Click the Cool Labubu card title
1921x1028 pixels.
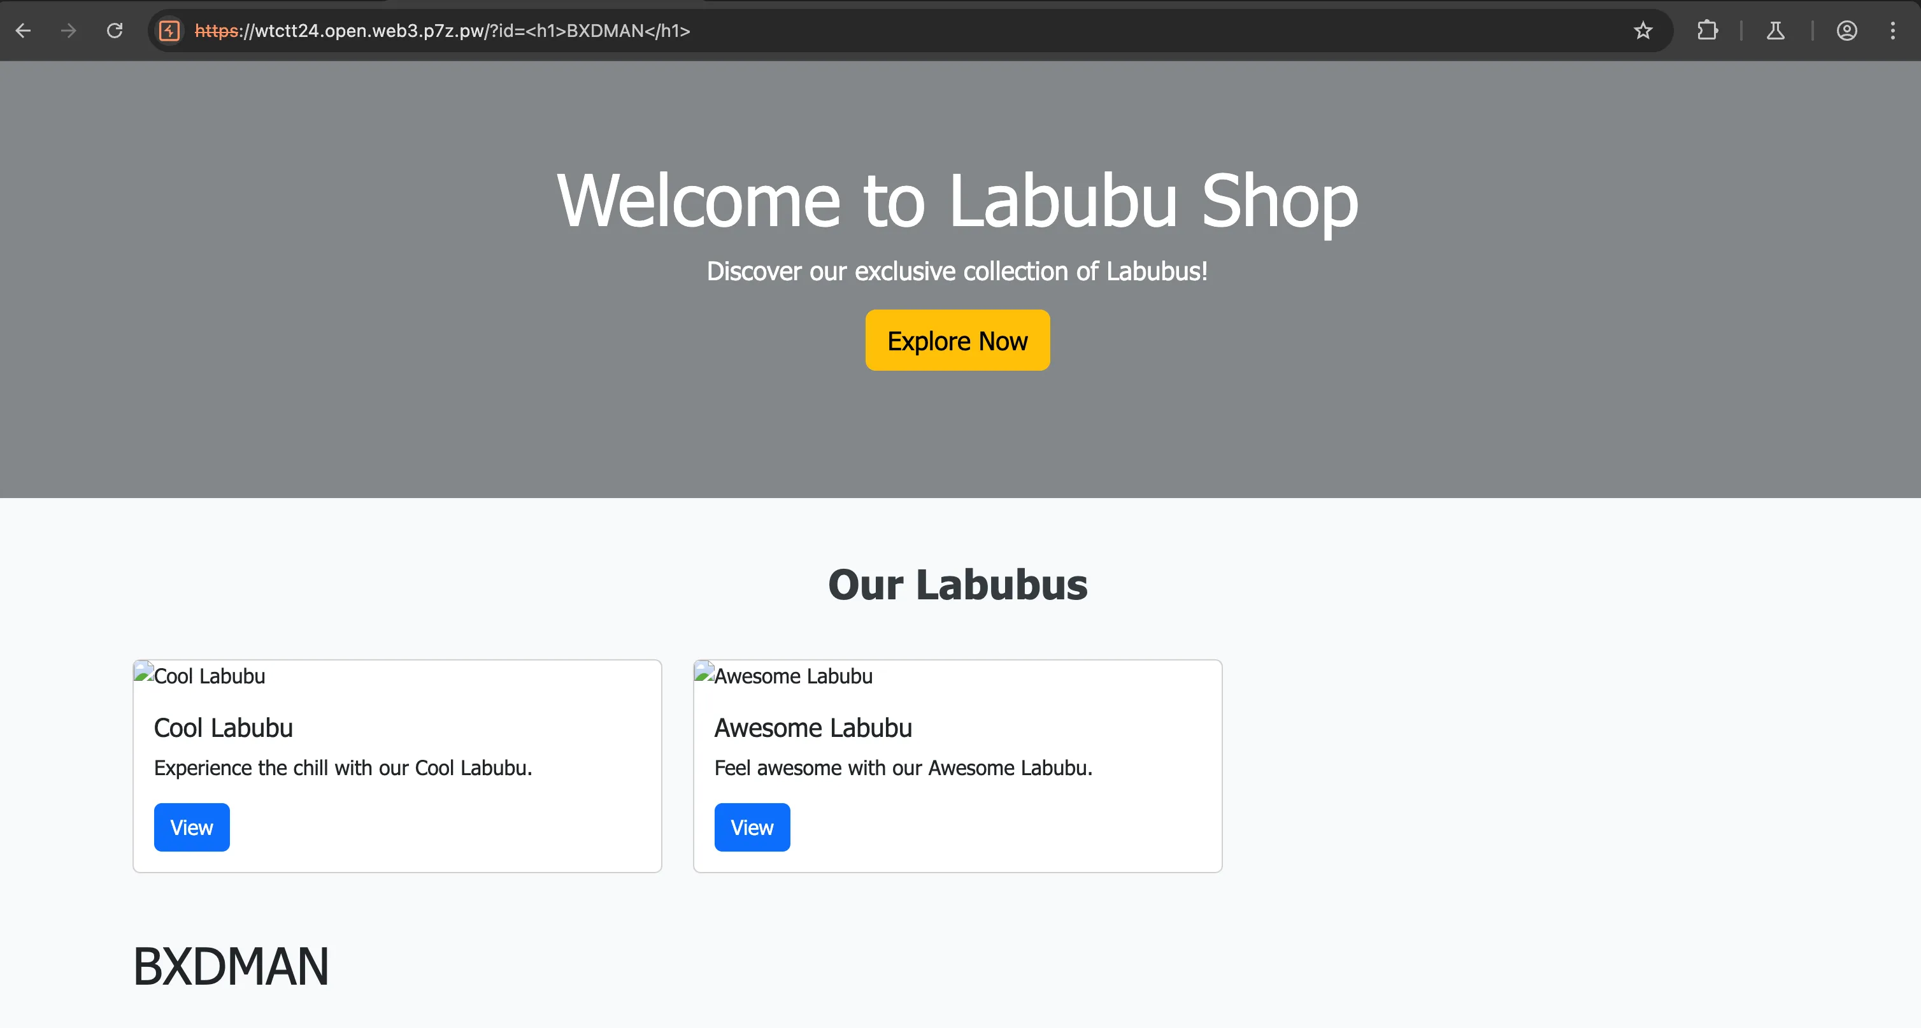[x=223, y=727]
